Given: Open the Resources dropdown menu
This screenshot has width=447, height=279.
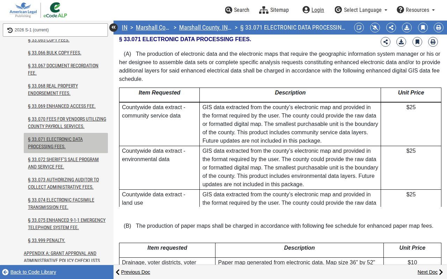Looking at the screenshot, I should [x=416, y=10].
